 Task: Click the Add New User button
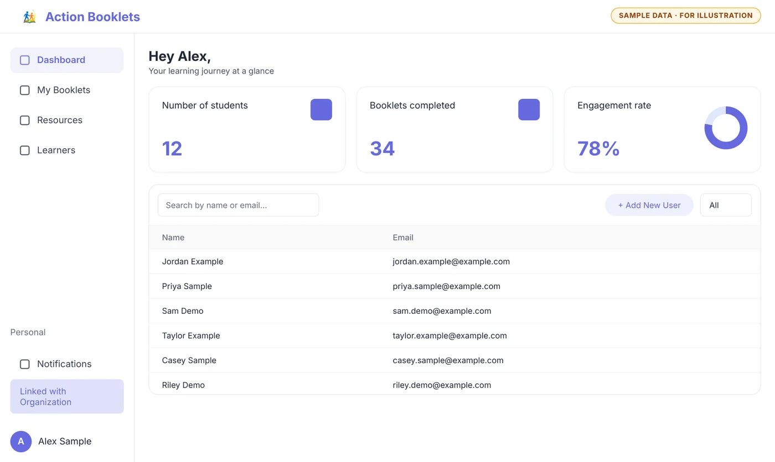[649, 205]
